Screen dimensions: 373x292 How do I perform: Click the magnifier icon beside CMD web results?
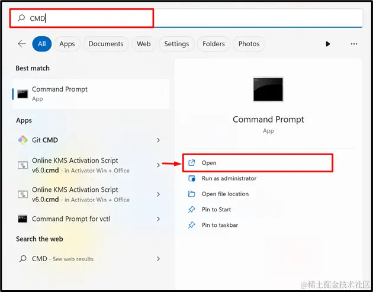(x=23, y=258)
